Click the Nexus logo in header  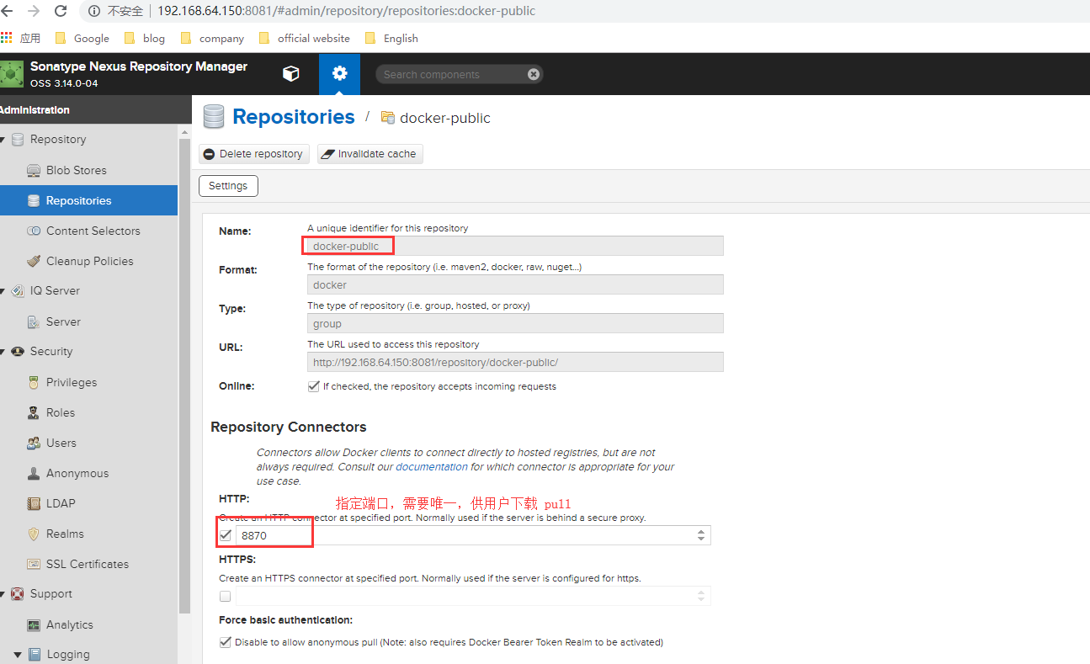click(x=12, y=74)
